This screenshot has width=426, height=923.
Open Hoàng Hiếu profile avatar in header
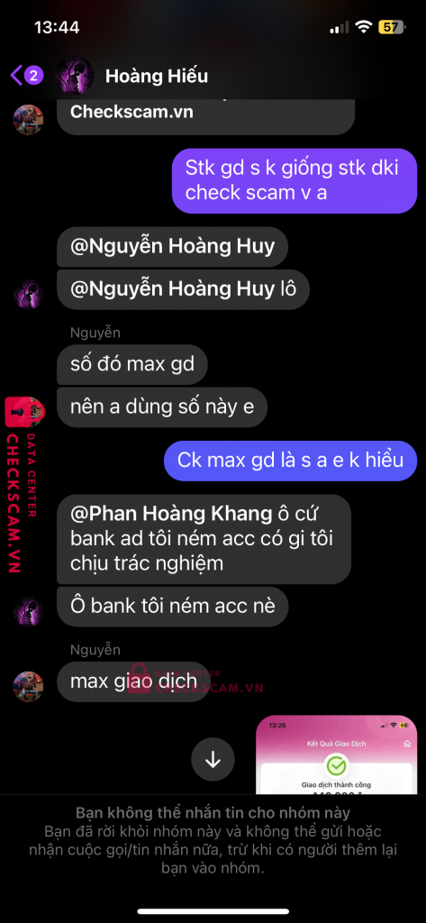pos(74,77)
